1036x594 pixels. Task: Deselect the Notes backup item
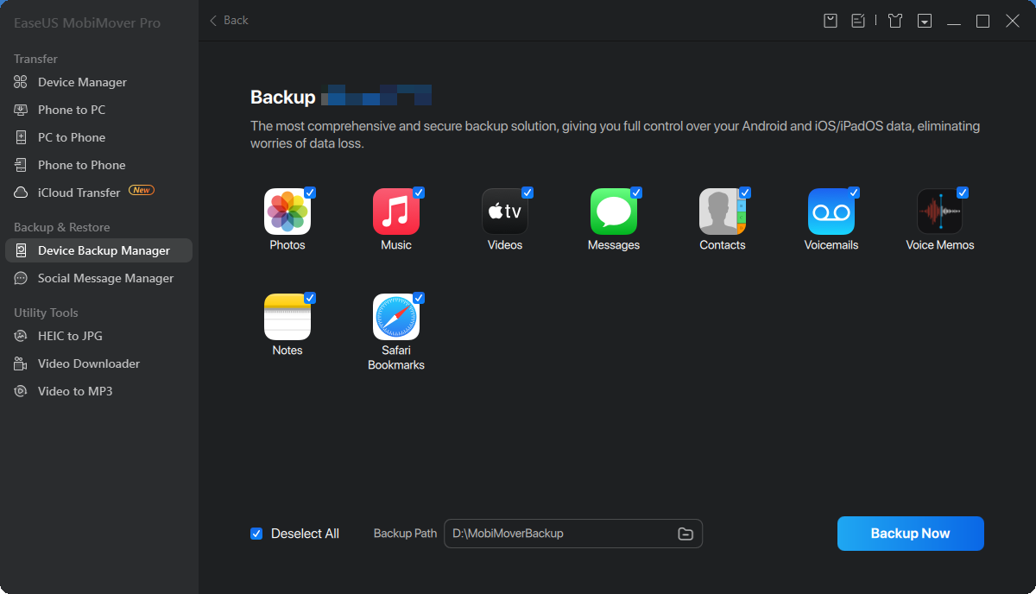[311, 297]
